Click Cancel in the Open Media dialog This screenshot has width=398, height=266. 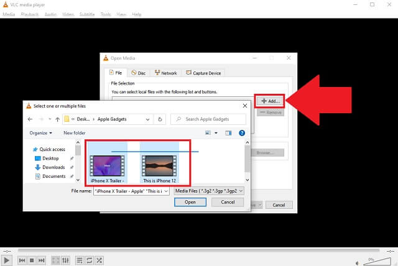click(x=279, y=205)
